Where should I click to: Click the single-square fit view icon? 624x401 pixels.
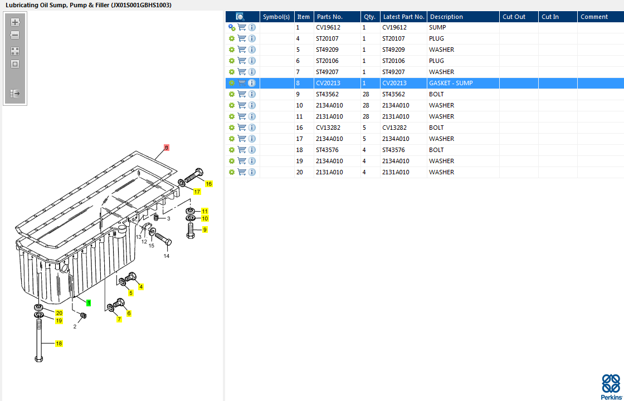click(15, 63)
